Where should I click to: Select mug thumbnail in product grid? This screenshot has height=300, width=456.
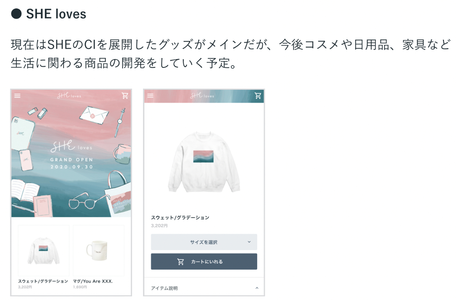pos(98,251)
